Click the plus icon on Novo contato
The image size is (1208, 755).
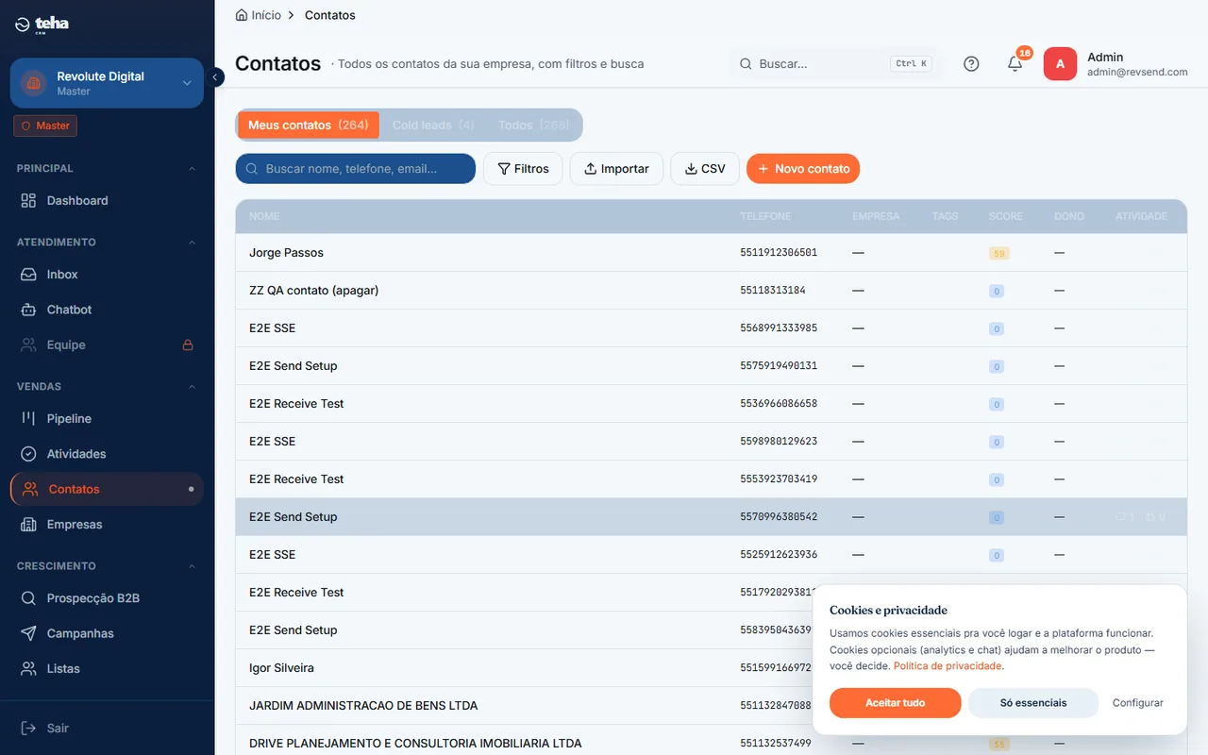tap(763, 169)
